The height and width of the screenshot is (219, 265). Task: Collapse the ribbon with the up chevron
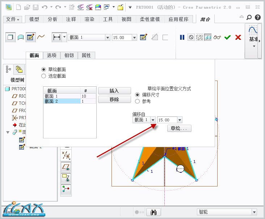[242, 17]
